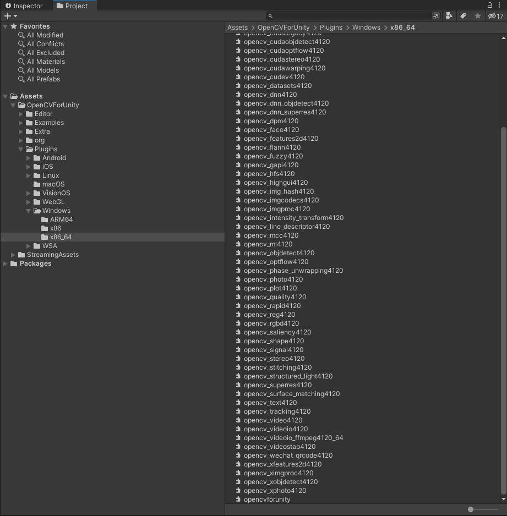Viewport: 507px width, 516px height.
Task: Click the search by Label icon
Action: tap(462, 16)
